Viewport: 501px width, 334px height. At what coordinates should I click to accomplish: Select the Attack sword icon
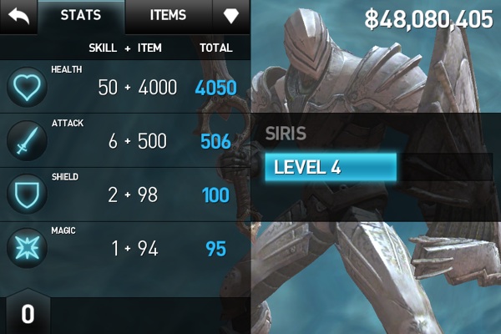[28, 140]
